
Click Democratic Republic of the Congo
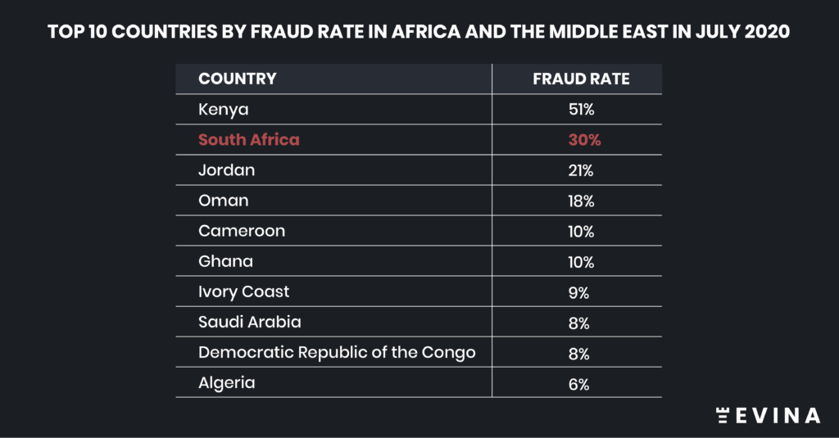pos(337,353)
